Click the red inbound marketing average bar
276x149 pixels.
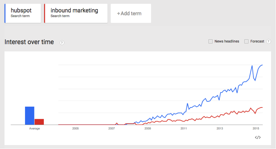click(39, 122)
